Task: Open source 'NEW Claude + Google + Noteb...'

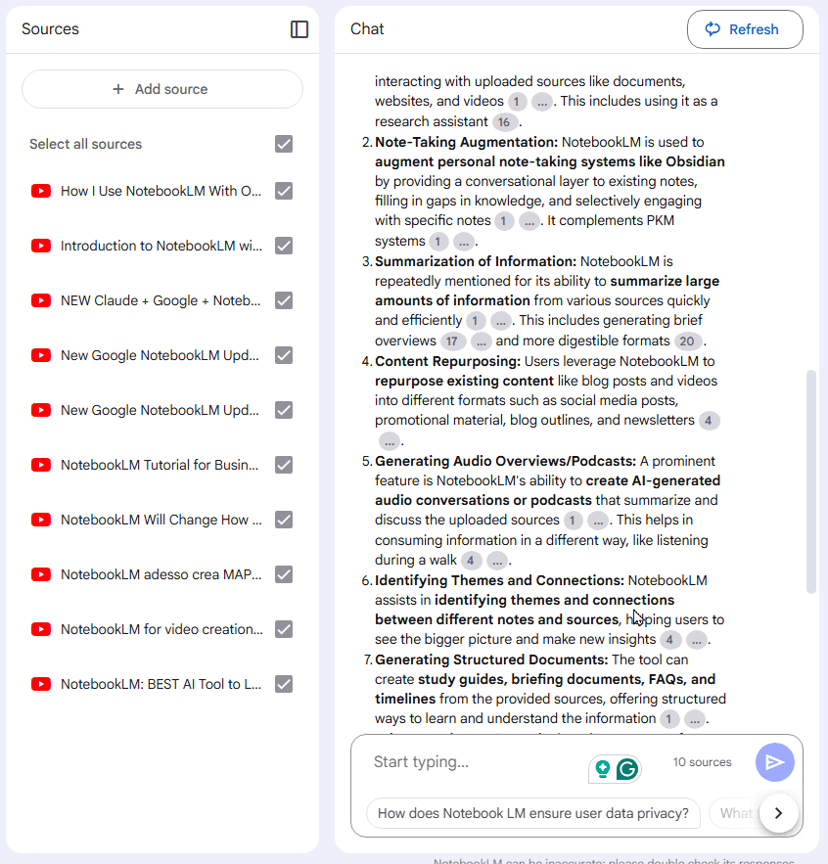Action: coord(161,300)
